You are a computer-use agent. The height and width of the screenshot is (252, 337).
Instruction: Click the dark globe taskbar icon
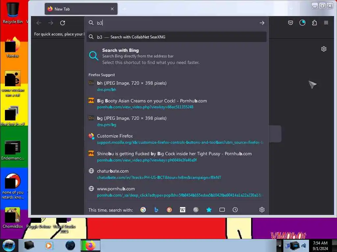click(x=70, y=245)
